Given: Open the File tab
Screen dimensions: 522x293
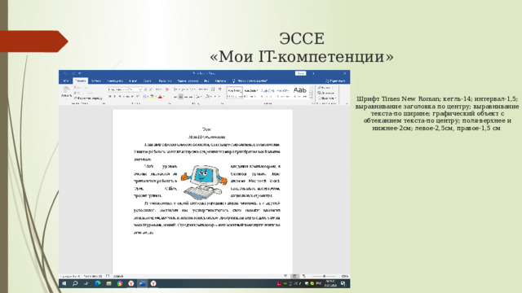Looking at the screenshot, I should (66, 81).
